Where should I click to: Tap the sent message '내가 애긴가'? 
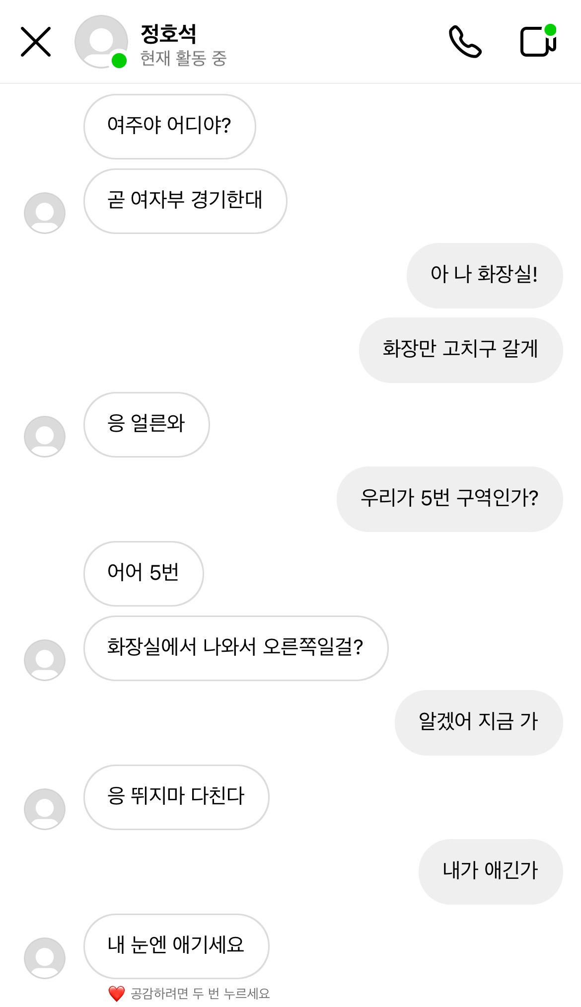click(490, 871)
